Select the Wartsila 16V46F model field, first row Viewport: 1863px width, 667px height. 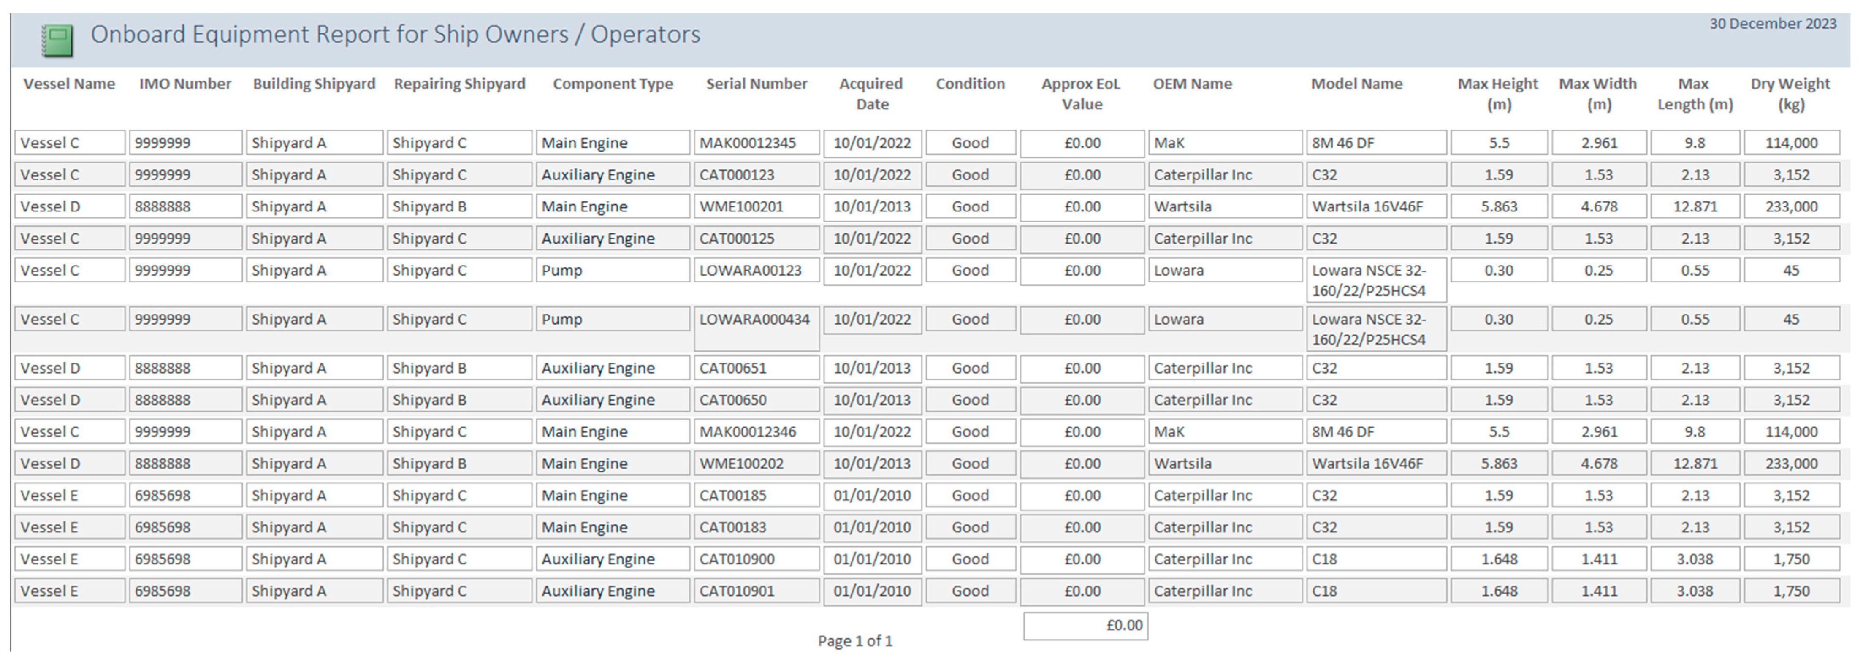[x=1375, y=207]
